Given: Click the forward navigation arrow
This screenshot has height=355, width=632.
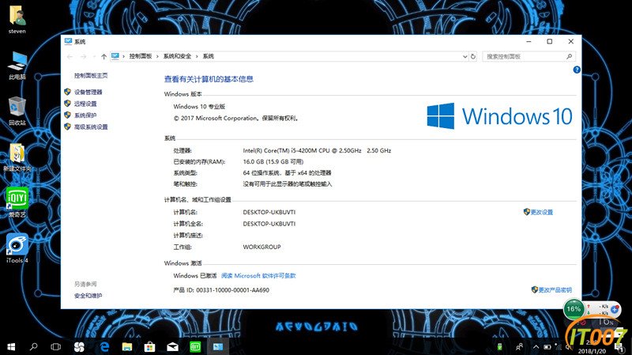Looking at the screenshot, I should (x=83, y=56).
